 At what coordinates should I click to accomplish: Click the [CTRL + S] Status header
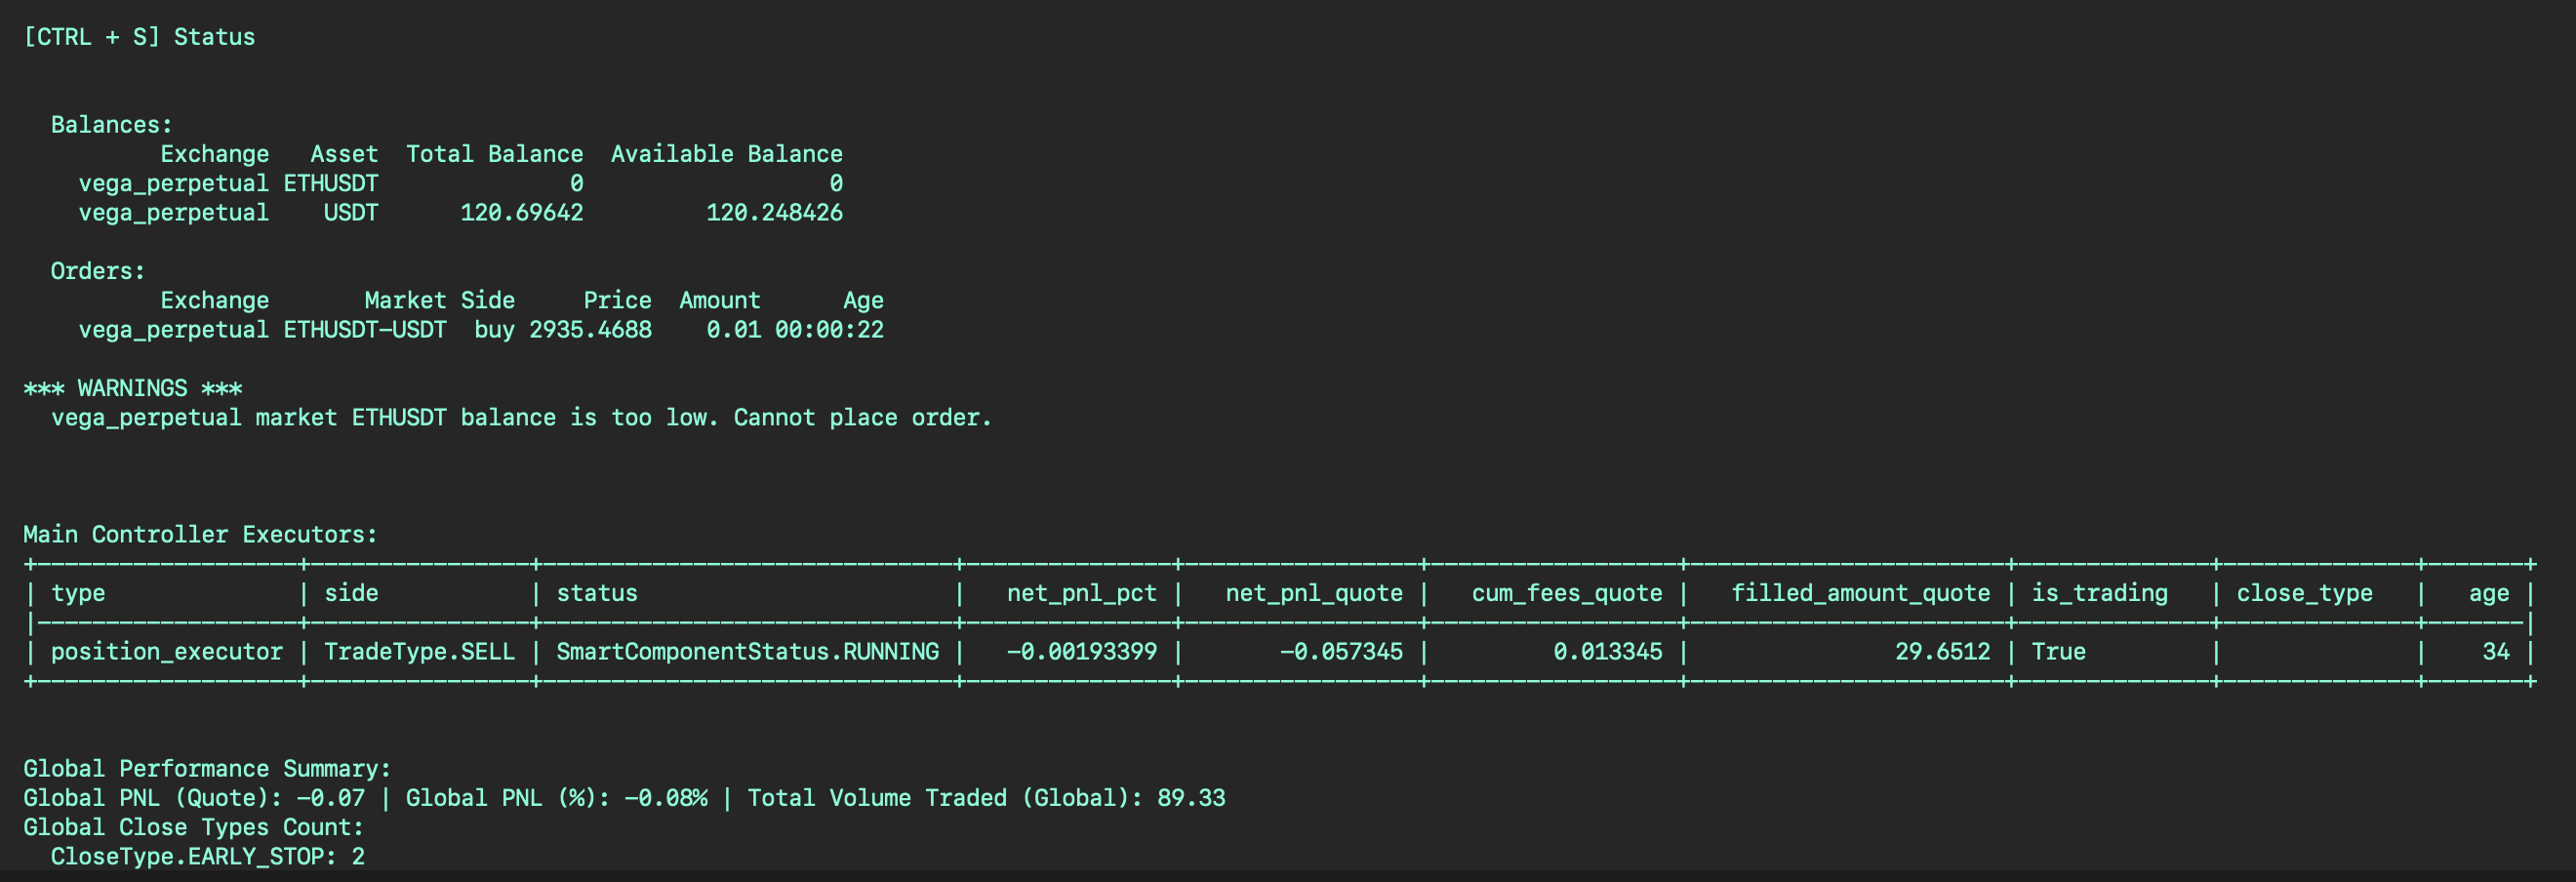click(x=139, y=37)
